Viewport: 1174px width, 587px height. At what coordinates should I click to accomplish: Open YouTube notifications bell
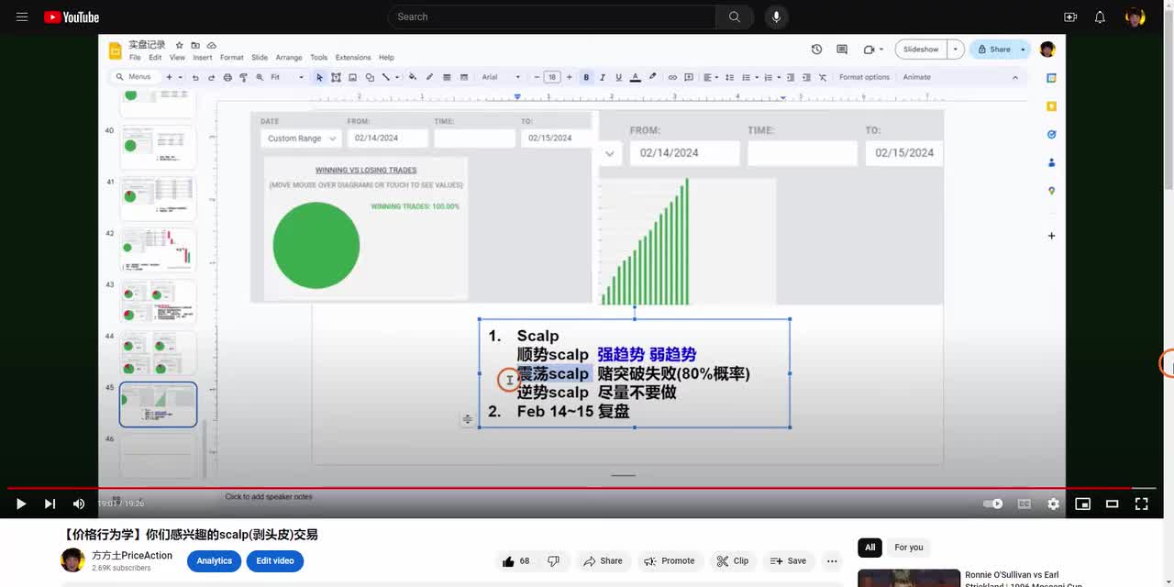pos(1100,17)
